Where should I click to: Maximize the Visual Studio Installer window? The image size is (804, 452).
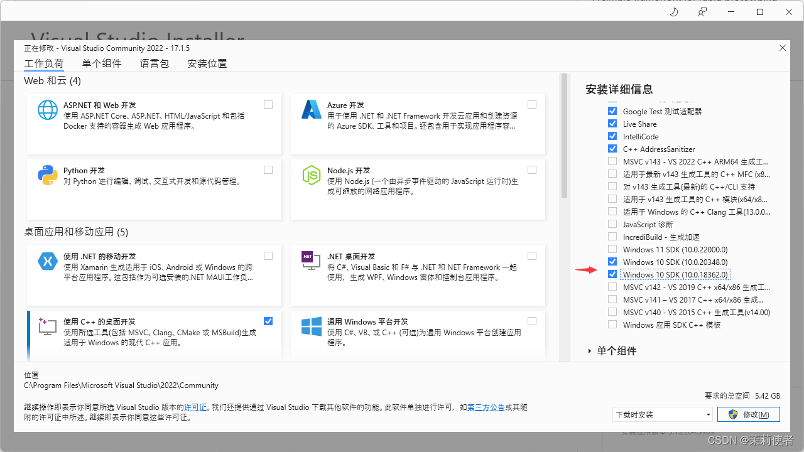pos(760,12)
